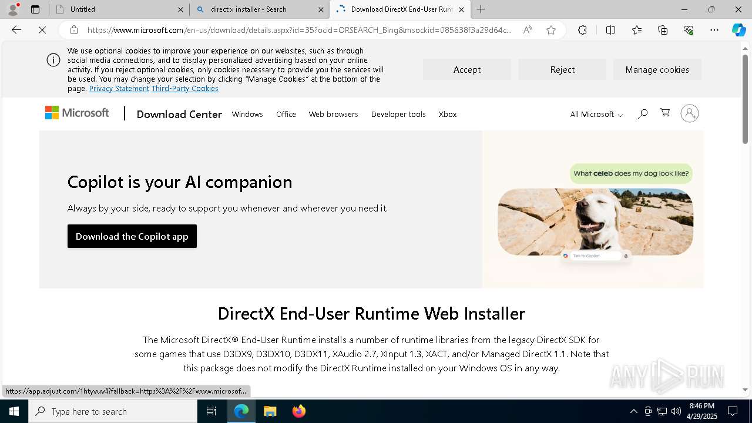The height and width of the screenshot is (423, 752).
Task: Click the Microsoft logo
Action: pyautogui.click(x=77, y=113)
